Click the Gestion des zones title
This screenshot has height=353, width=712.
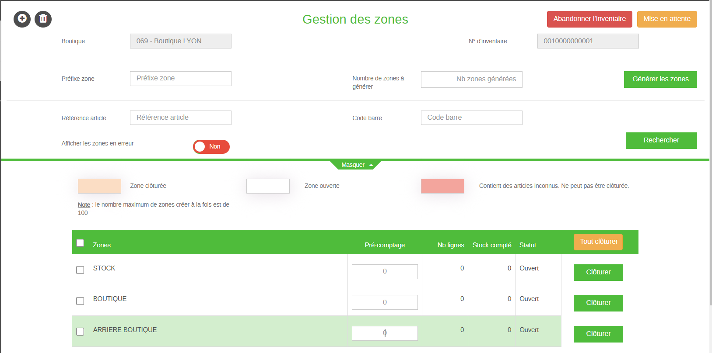[355, 19]
